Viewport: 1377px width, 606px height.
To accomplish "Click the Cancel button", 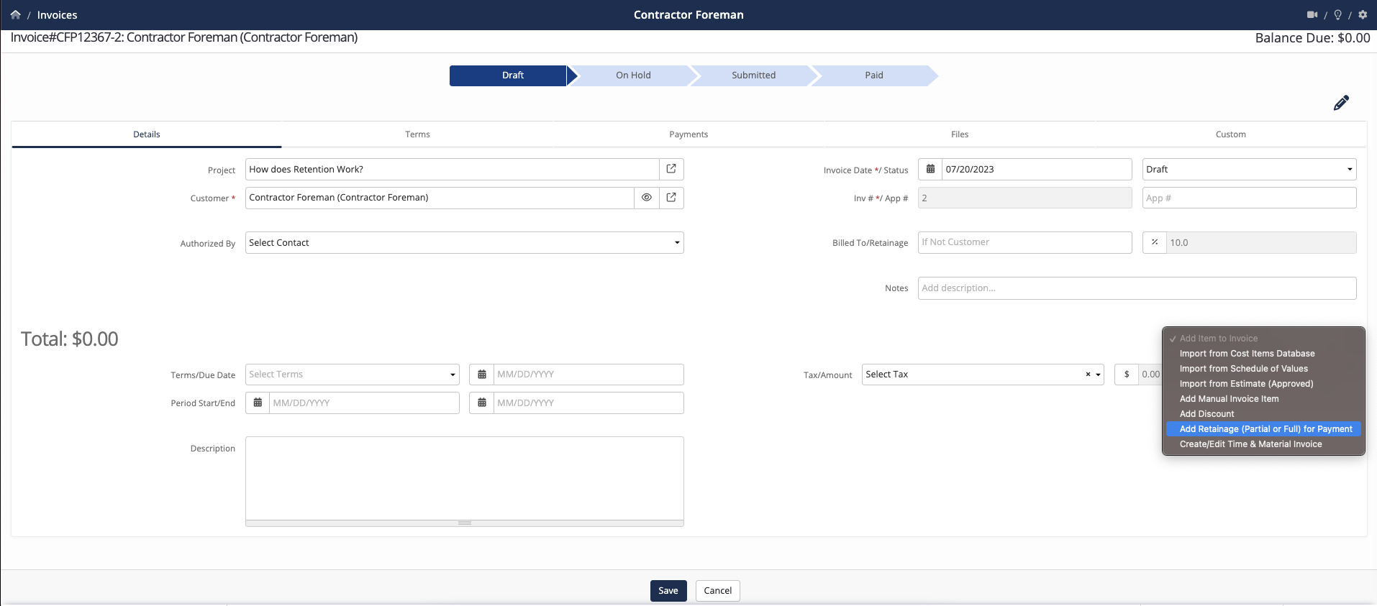I will click(x=718, y=591).
